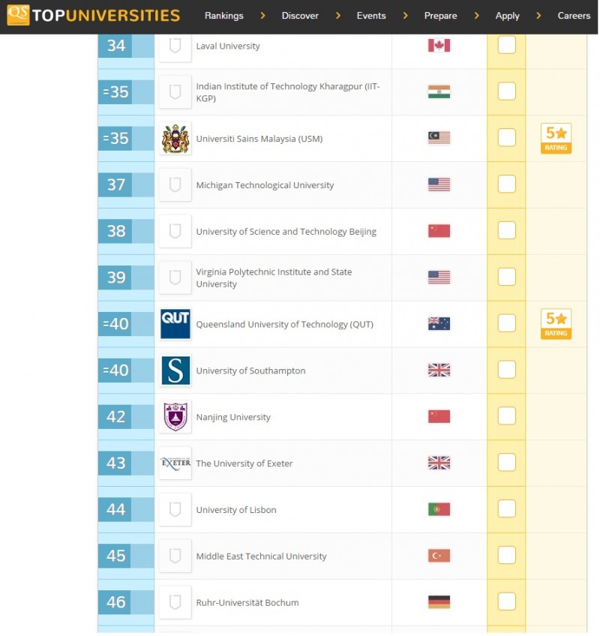
Task: Click 5-star rating badge for Universiti Sains Malaysia
Action: 556,138
